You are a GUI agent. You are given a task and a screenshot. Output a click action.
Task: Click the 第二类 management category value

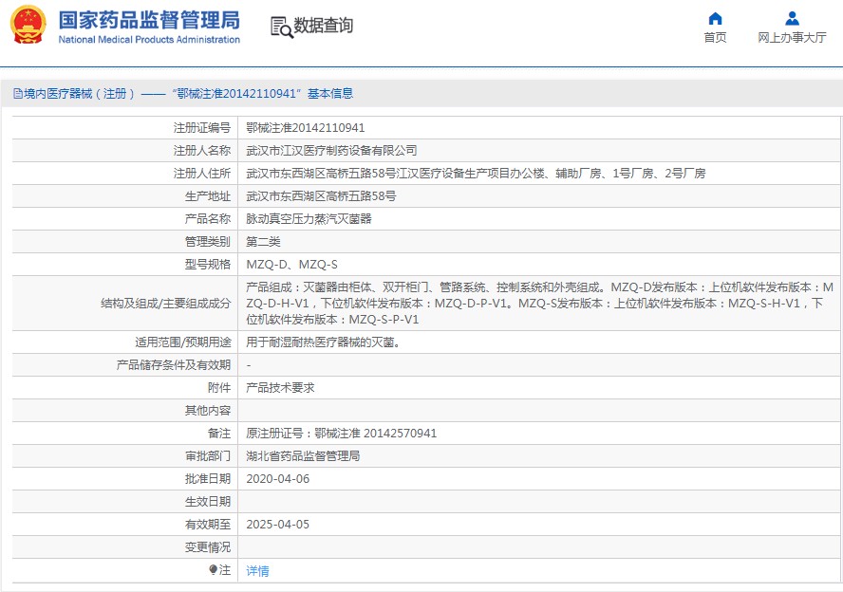(264, 242)
